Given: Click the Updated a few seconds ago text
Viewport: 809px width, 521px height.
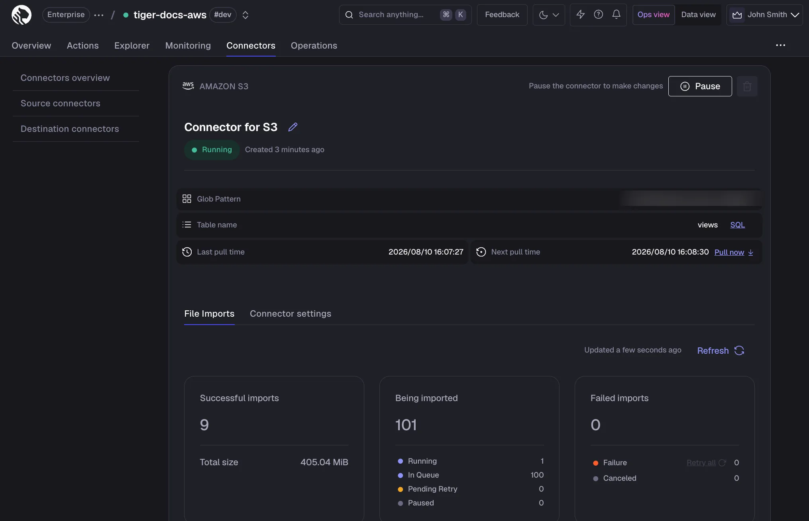Looking at the screenshot, I should pos(632,350).
